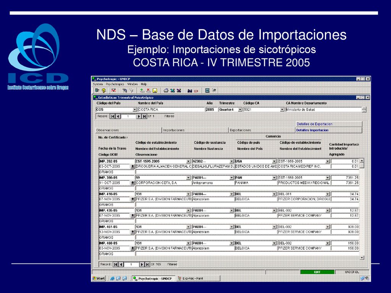The height and width of the screenshot is (293, 391).
Task: Switch to the Observaciones tab
Action: coord(129,130)
